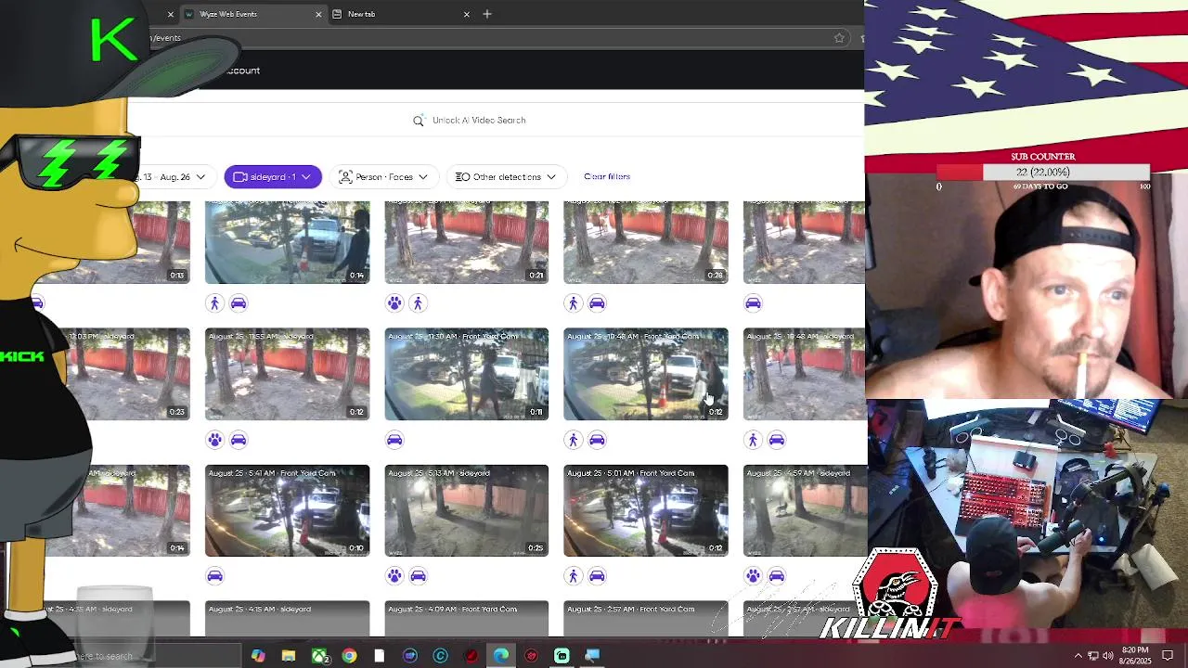Viewport: 1188px width, 668px height.
Task: Select vehicle icon under 5:01 AM Front Yard clip
Action: click(597, 576)
